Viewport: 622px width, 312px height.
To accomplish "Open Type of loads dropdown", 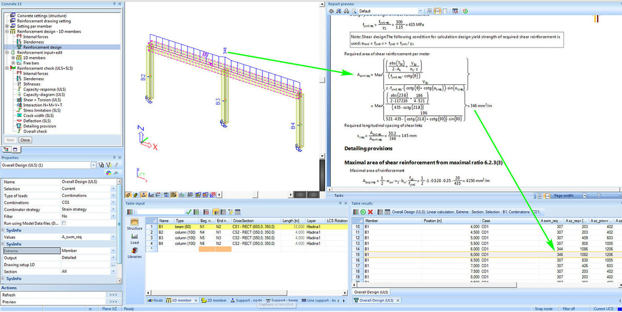I will [114, 195].
